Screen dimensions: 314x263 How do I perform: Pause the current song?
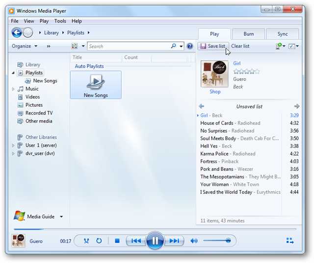pyautogui.click(x=155, y=240)
